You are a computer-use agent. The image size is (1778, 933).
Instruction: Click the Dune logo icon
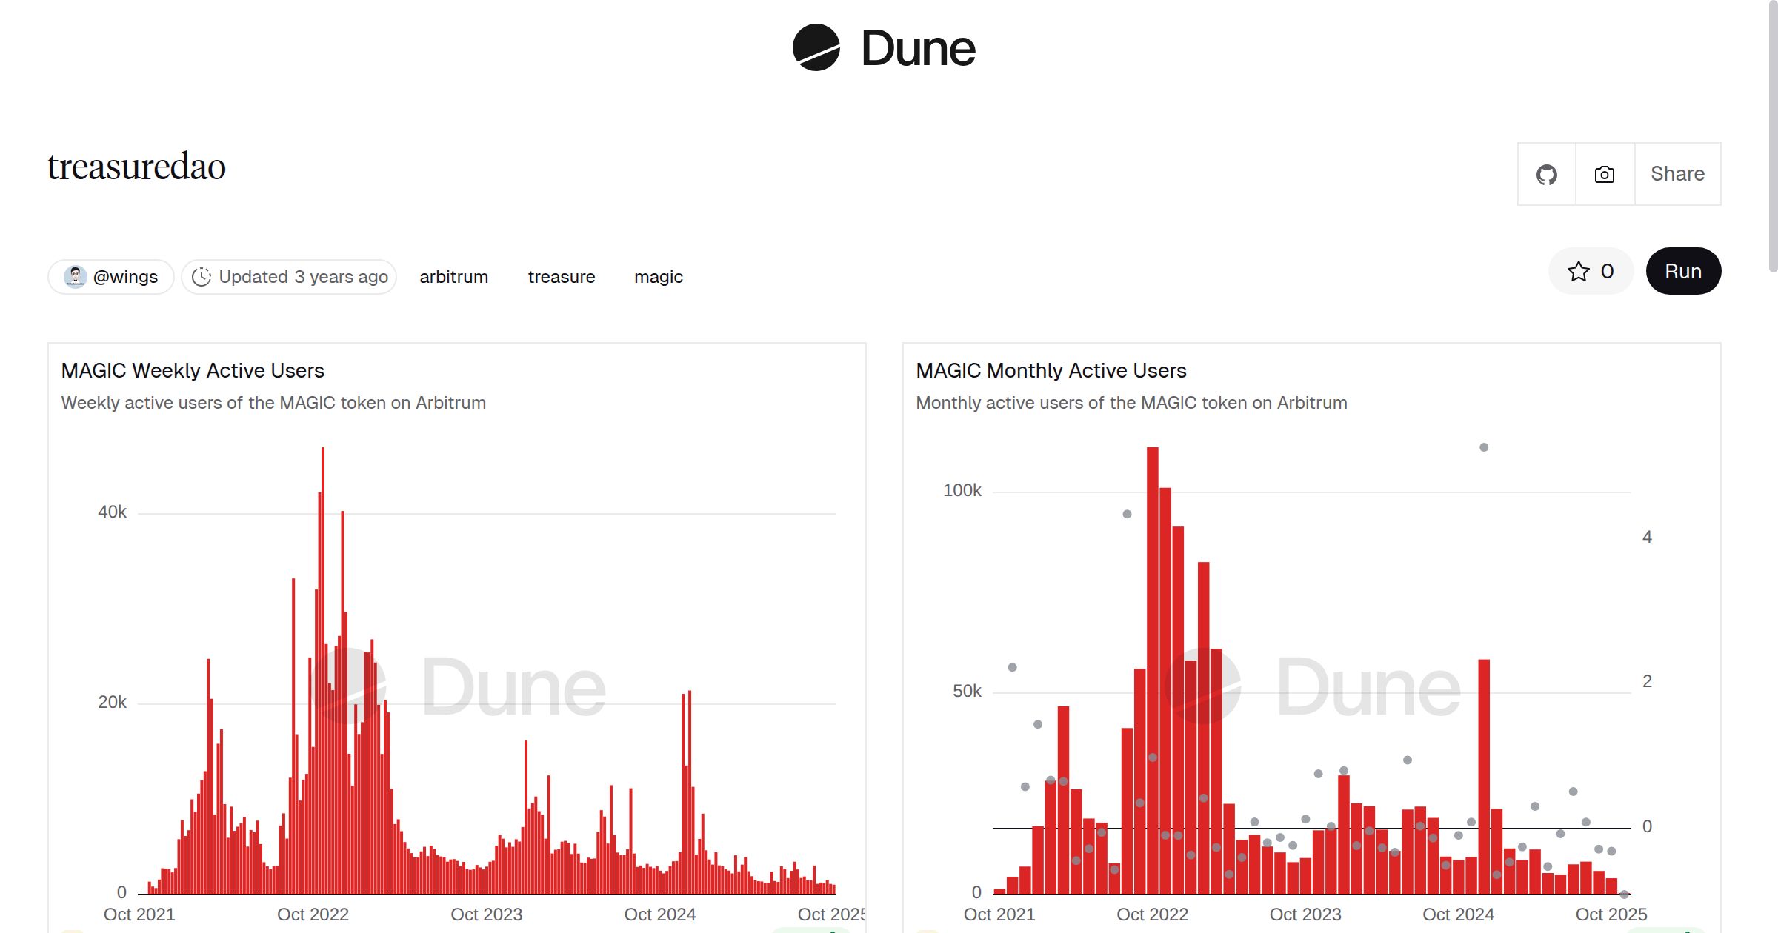point(816,47)
